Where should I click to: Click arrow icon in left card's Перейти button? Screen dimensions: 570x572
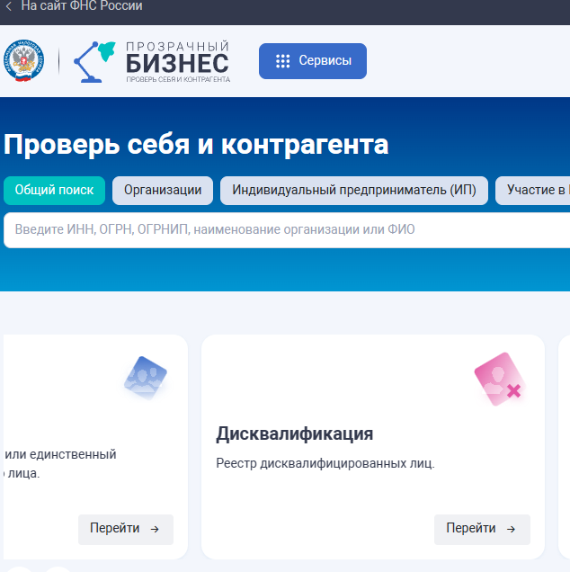tap(155, 530)
